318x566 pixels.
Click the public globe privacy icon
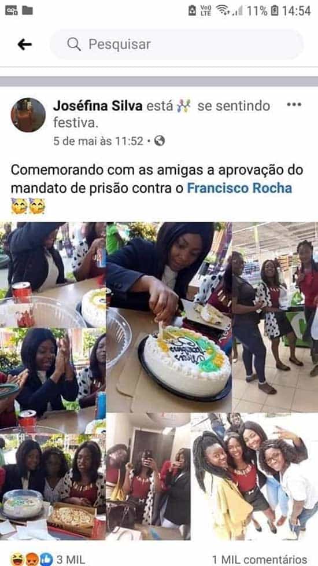point(160,141)
